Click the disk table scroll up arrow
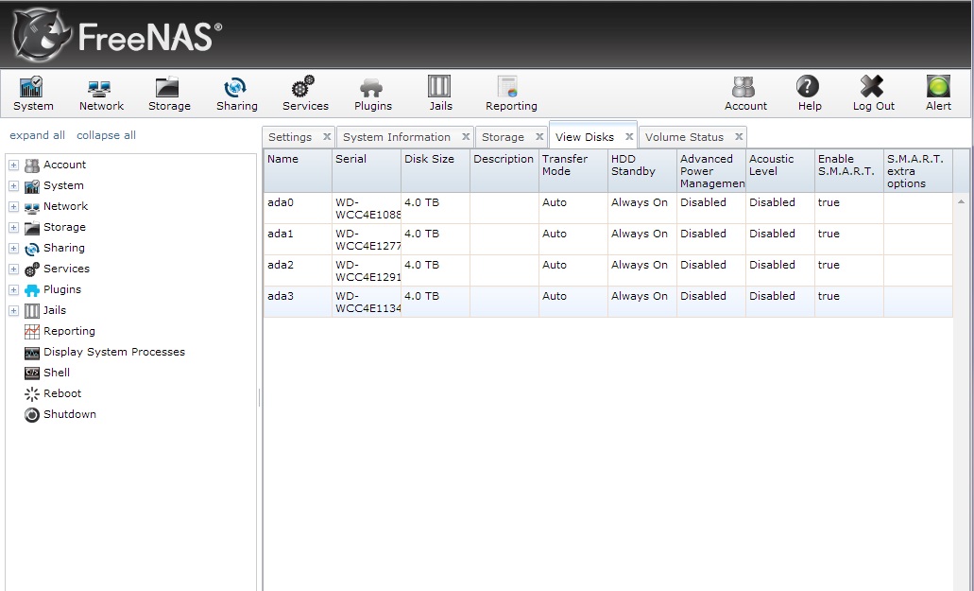The image size is (974, 591). coord(961,202)
